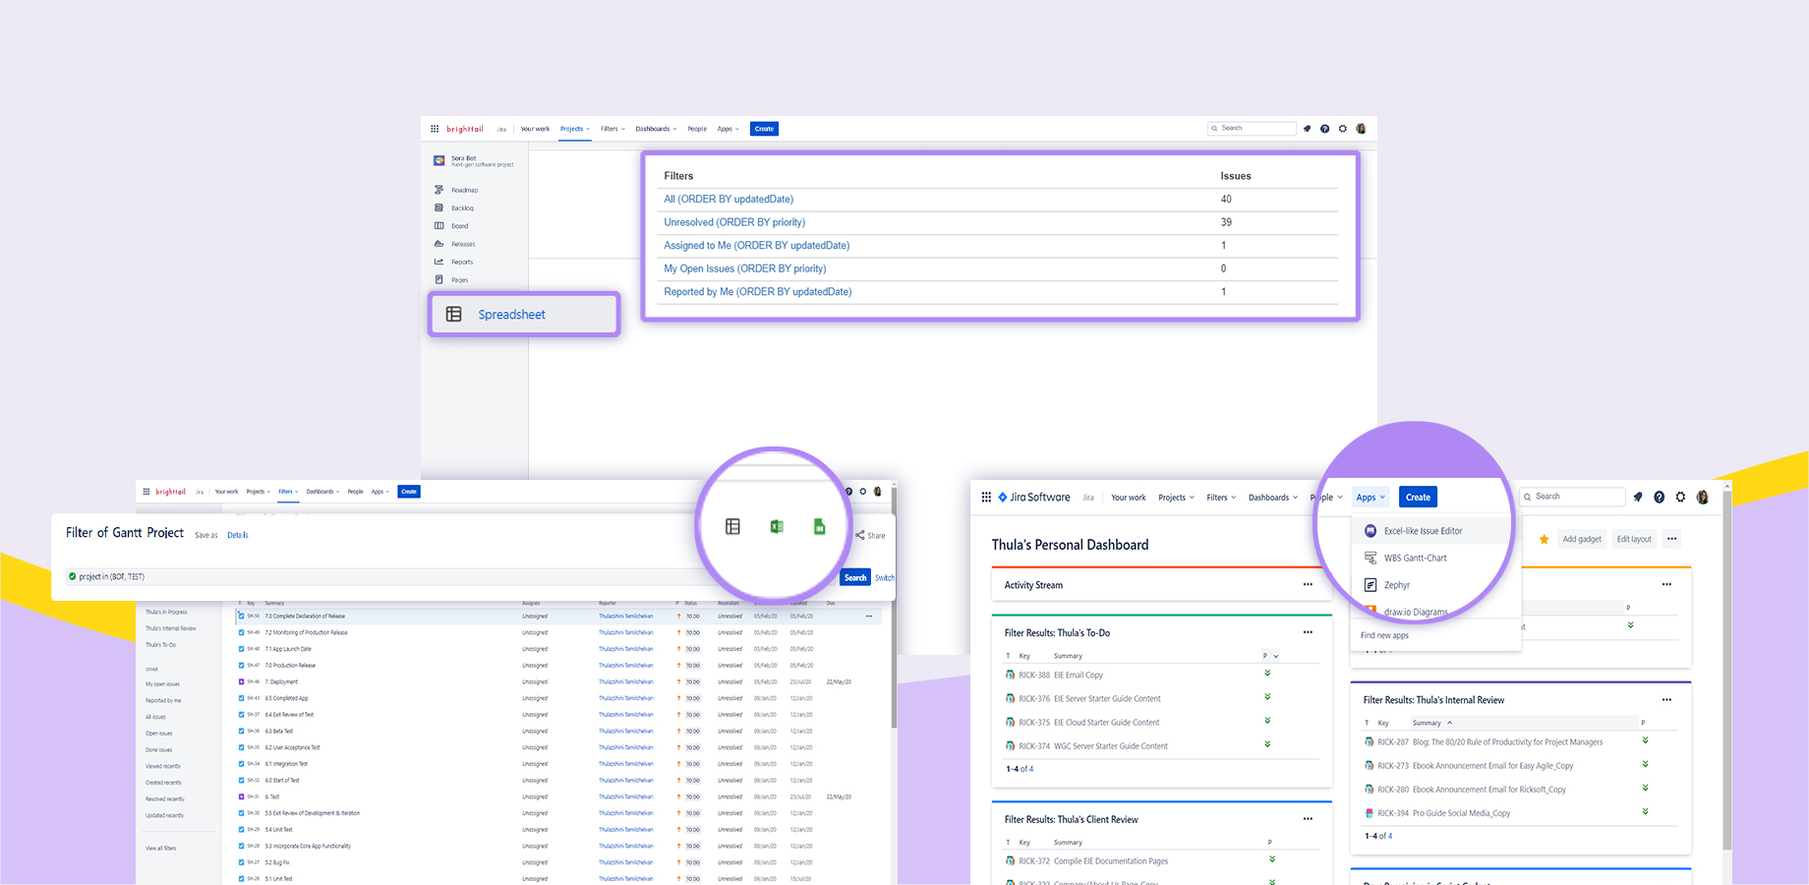Select WBS Gantt-Chart from Apps menu
Image resolution: width=1809 pixels, height=885 pixels.
[x=1416, y=558]
